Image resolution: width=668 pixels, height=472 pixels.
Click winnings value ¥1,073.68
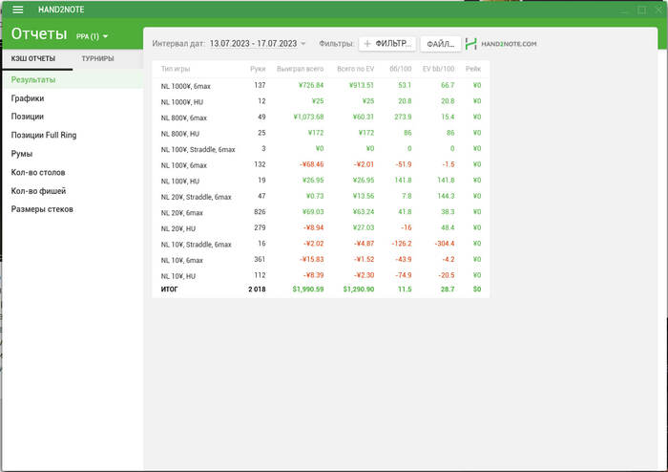click(308, 117)
